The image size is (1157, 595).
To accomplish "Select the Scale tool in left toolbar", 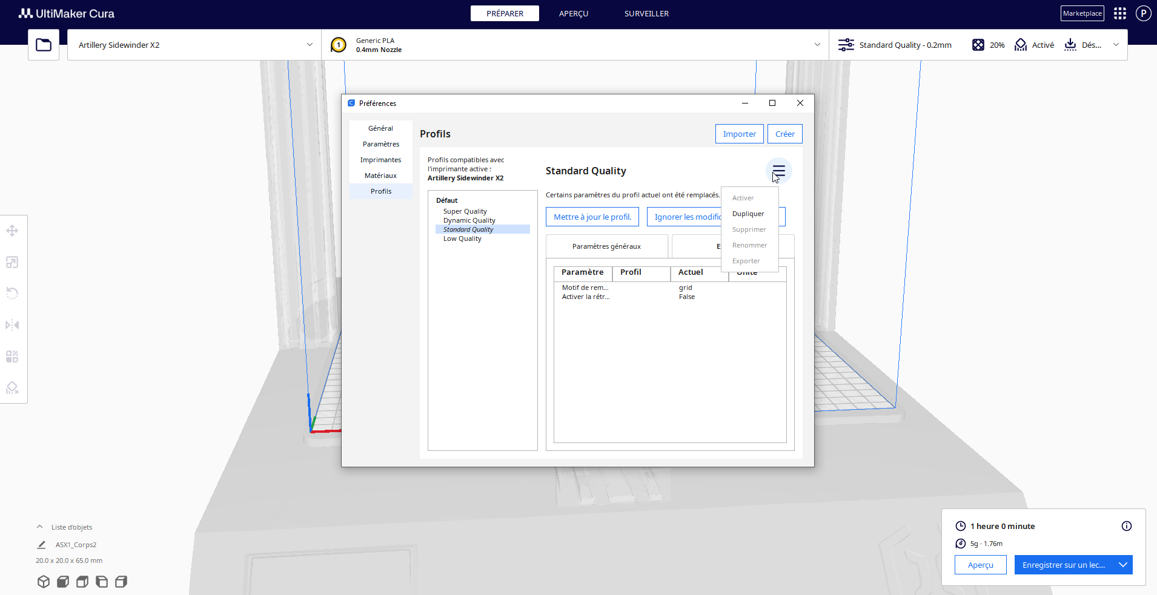I will [x=12, y=262].
